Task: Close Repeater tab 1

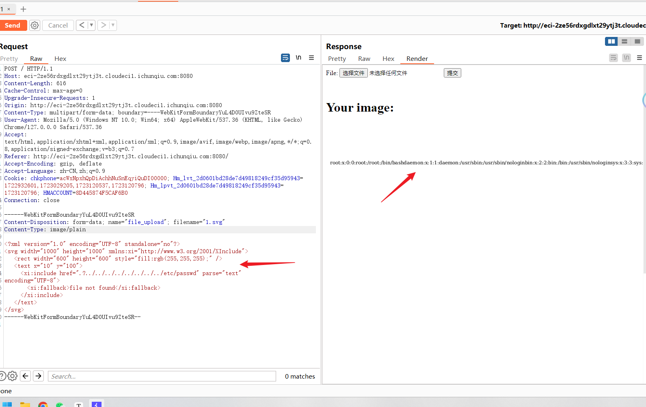Action: tap(9, 9)
